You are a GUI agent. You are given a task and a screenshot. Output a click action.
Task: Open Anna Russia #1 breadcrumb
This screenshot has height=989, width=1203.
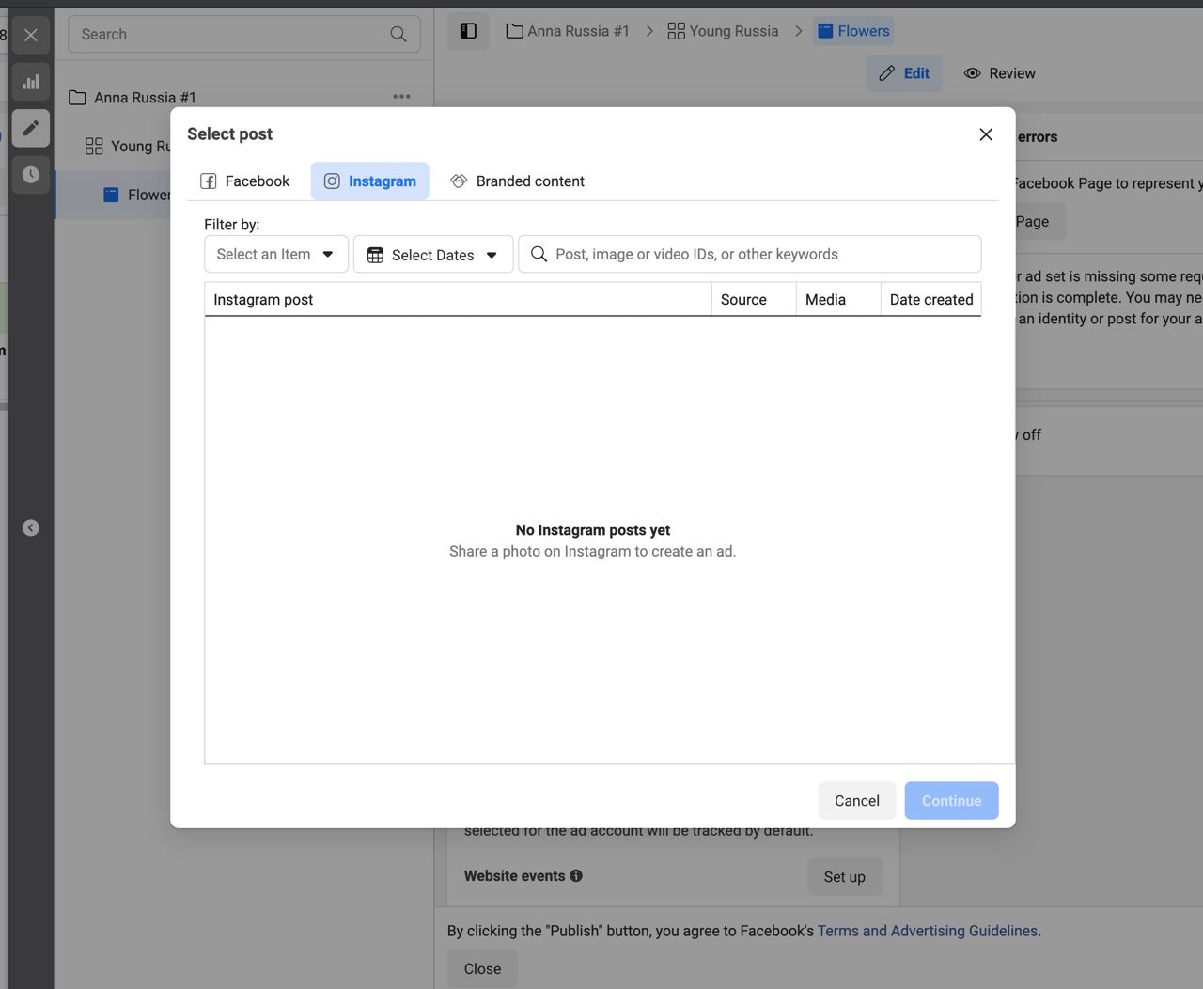click(x=568, y=31)
